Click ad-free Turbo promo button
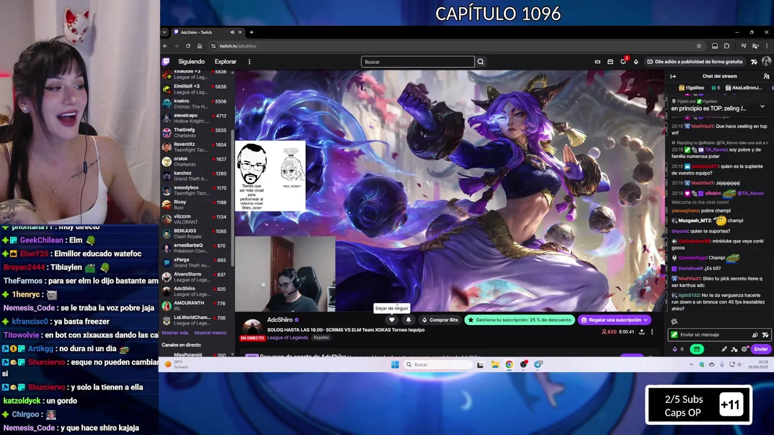The image size is (774, 435). point(694,62)
